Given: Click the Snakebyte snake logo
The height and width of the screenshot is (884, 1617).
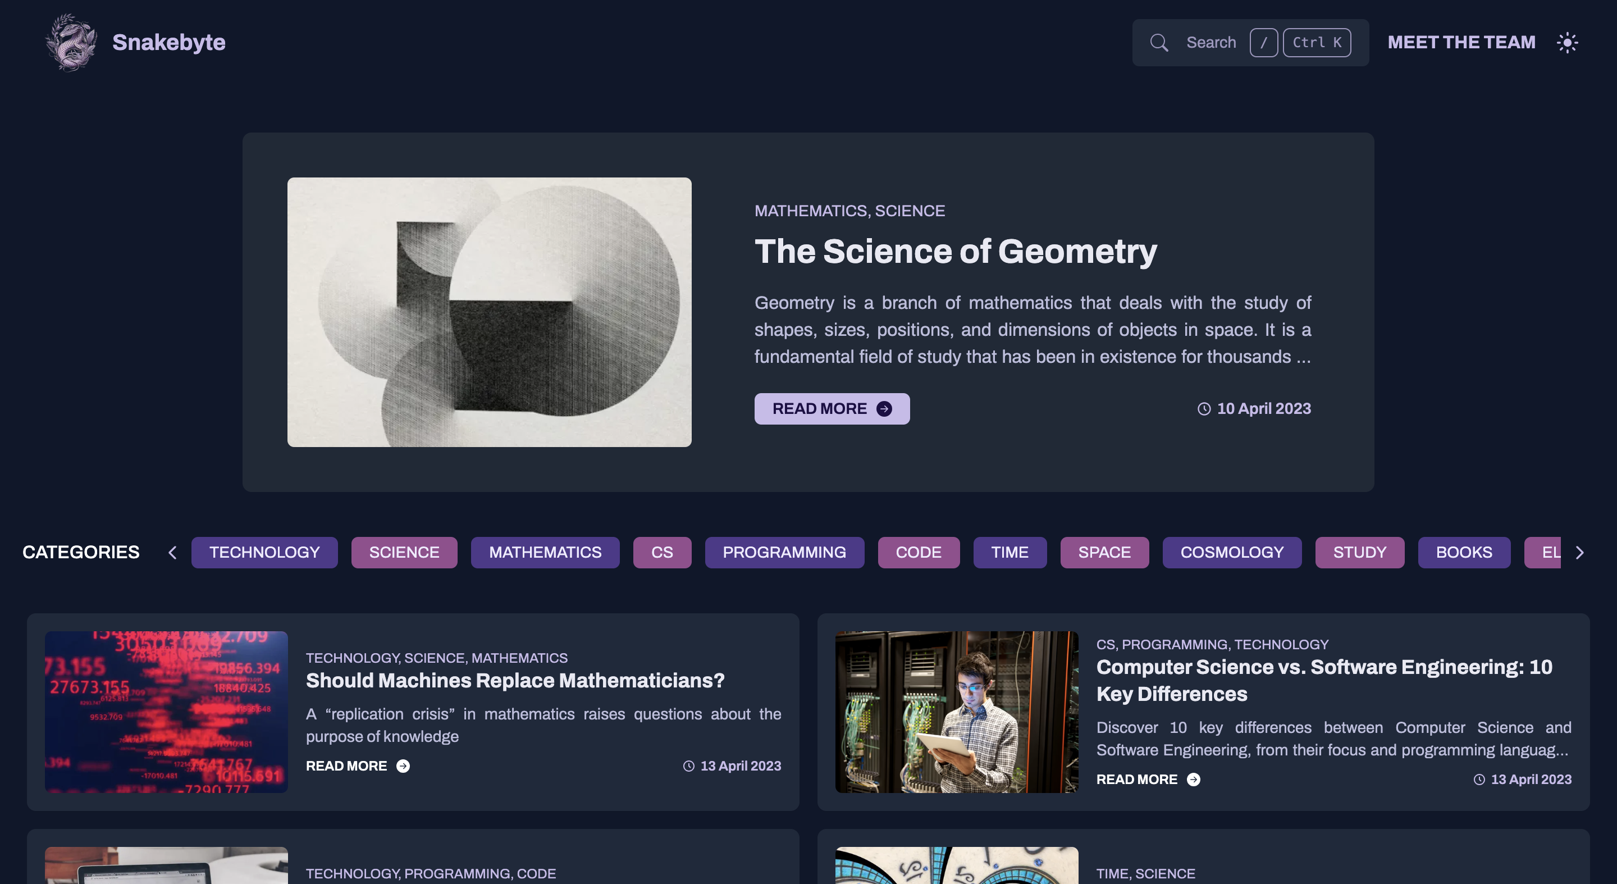Looking at the screenshot, I should pyautogui.click(x=71, y=42).
